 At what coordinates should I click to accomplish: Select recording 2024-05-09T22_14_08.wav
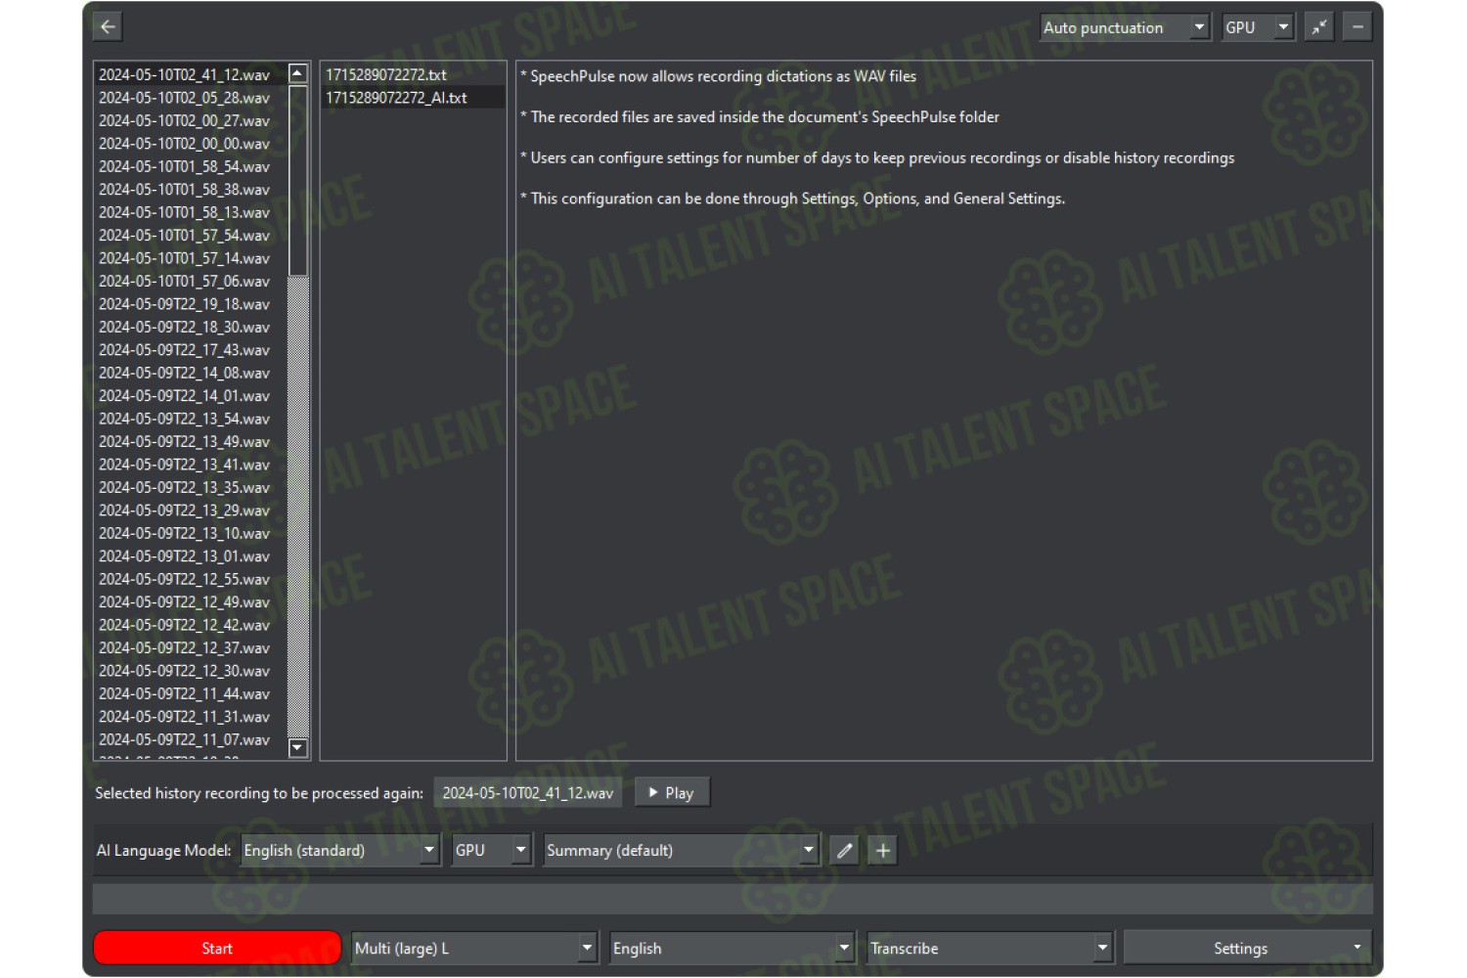click(191, 373)
